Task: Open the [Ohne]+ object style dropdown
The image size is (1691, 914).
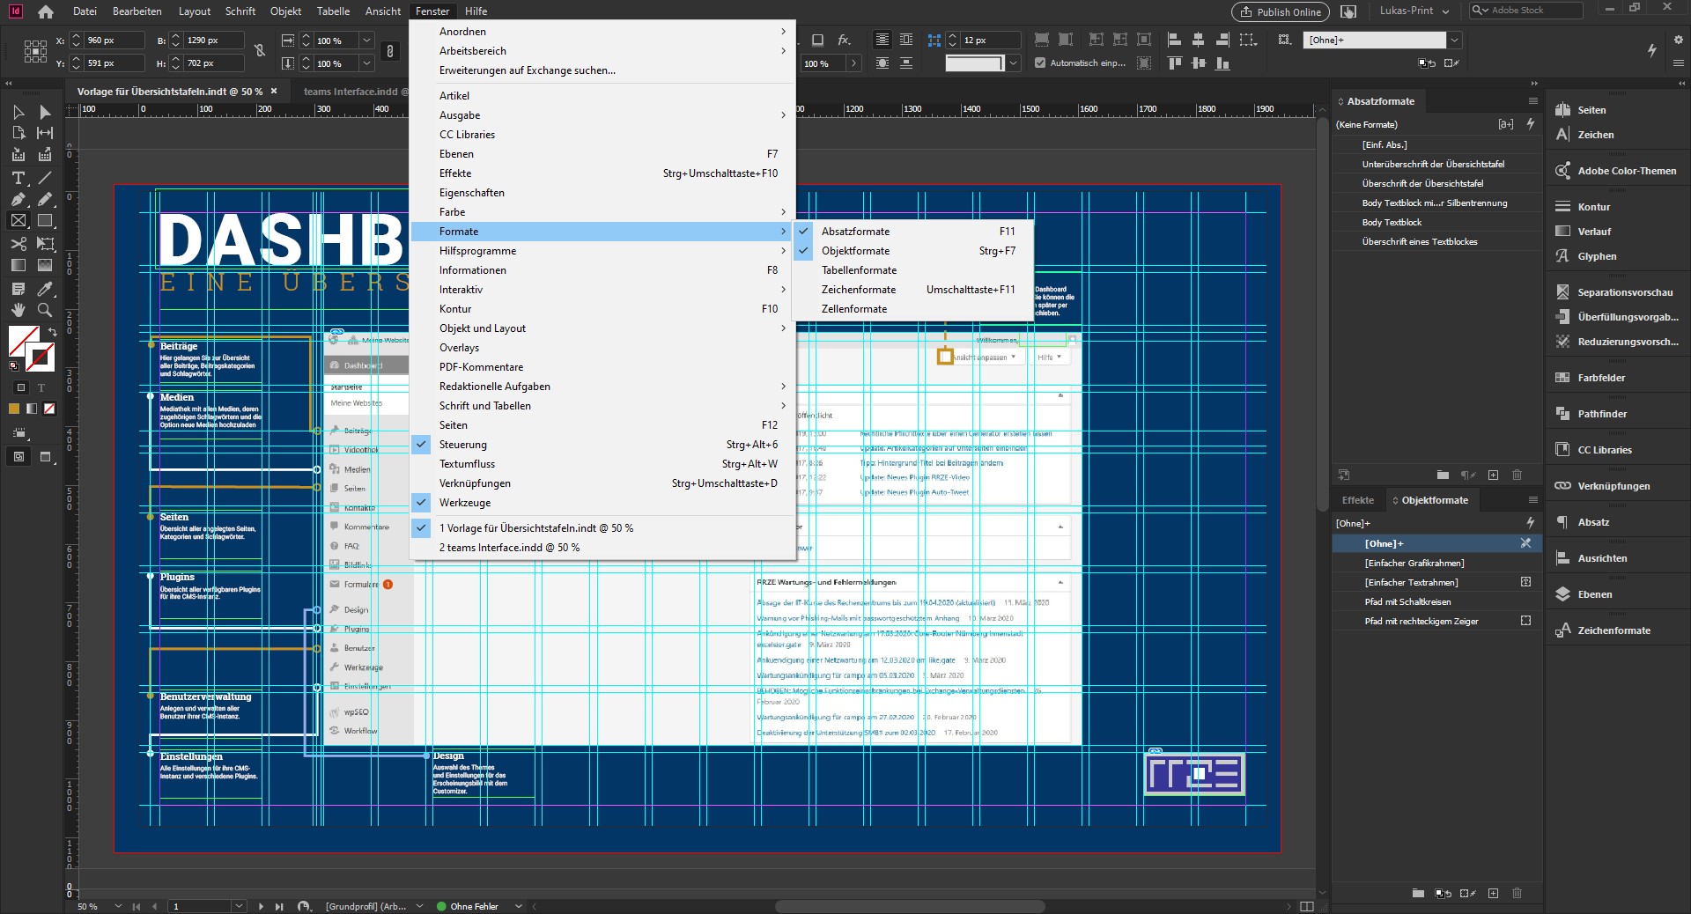Action: pos(1454,40)
